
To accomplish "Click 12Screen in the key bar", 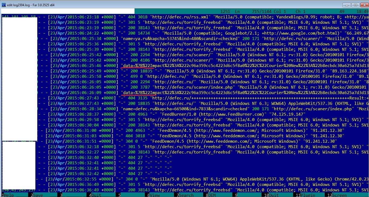I will [337, 195].
